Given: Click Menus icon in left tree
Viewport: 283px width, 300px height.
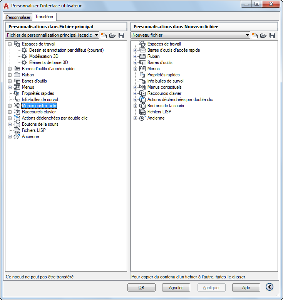Looking at the screenshot, I should [17, 87].
